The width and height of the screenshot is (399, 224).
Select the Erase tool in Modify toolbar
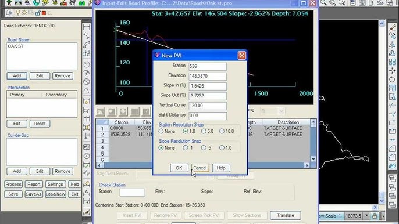[392, 27]
